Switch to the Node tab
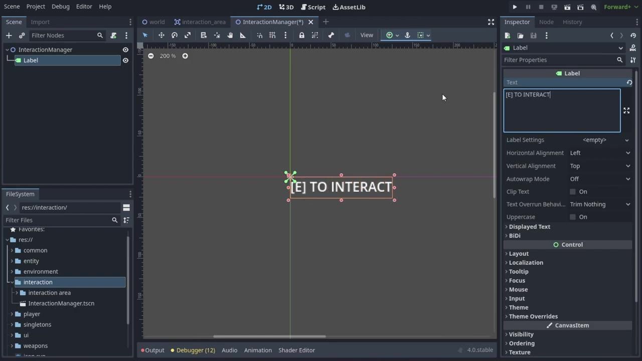 point(546,22)
